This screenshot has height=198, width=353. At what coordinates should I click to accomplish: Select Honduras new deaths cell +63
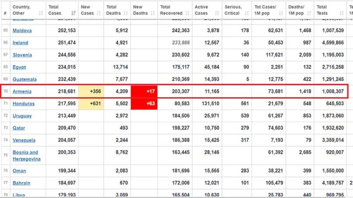pyautogui.click(x=144, y=103)
